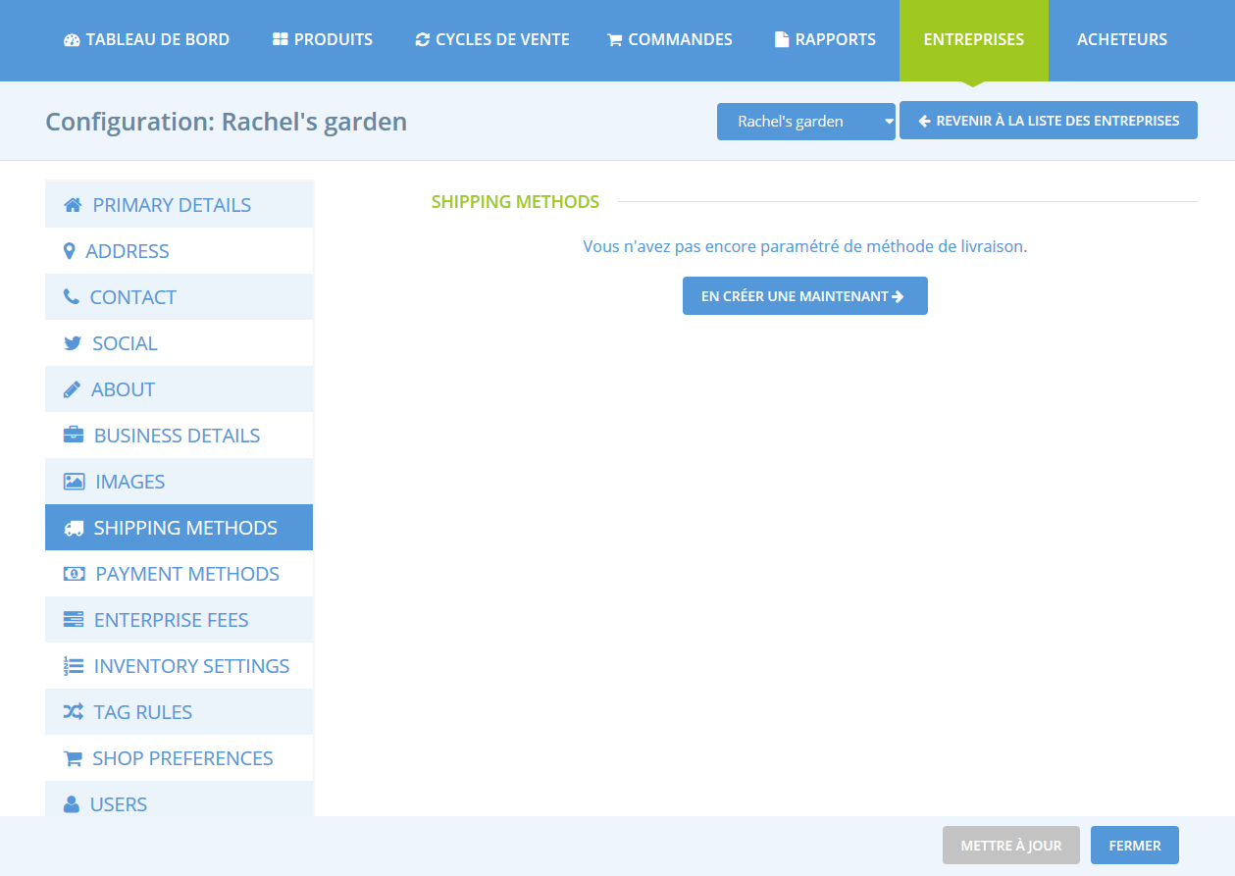Screen dimensions: 1235x876
Task: Open the Shop Preferences section
Action: pos(180,758)
